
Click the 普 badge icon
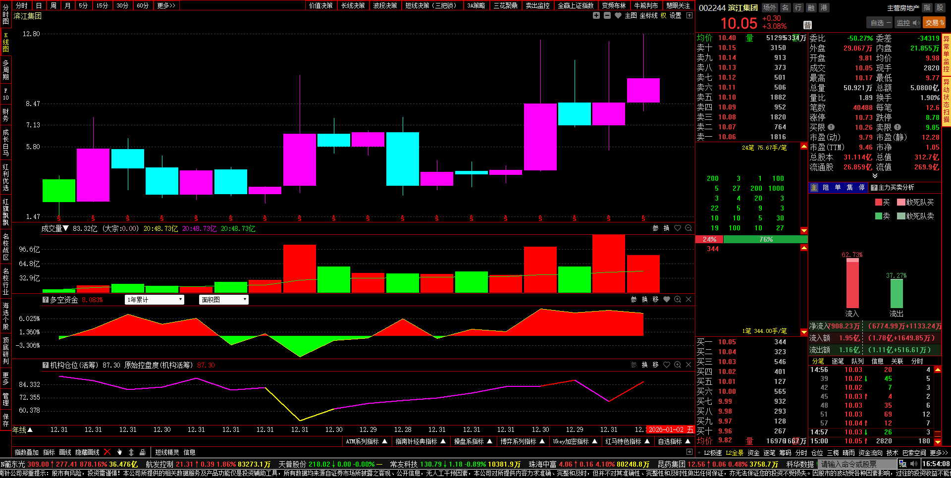pyautogui.click(x=807, y=25)
